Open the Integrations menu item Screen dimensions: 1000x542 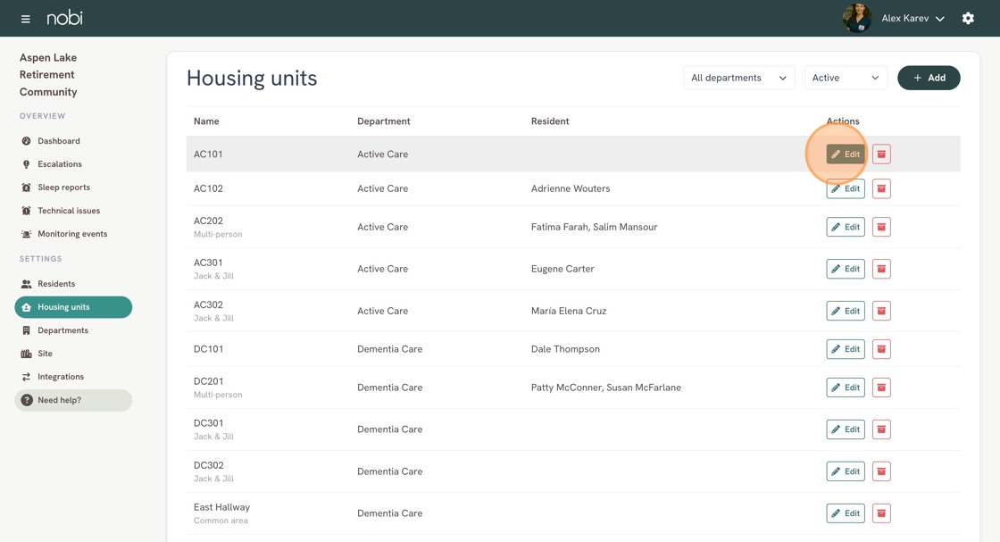61,377
